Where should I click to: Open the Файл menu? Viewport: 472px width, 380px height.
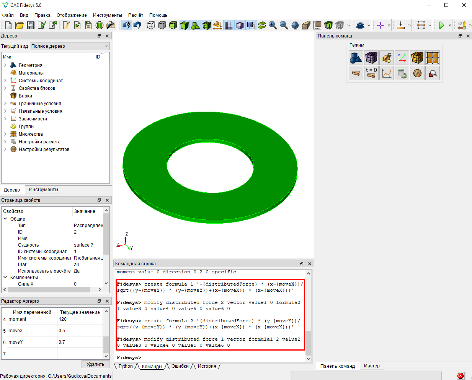(8, 15)
